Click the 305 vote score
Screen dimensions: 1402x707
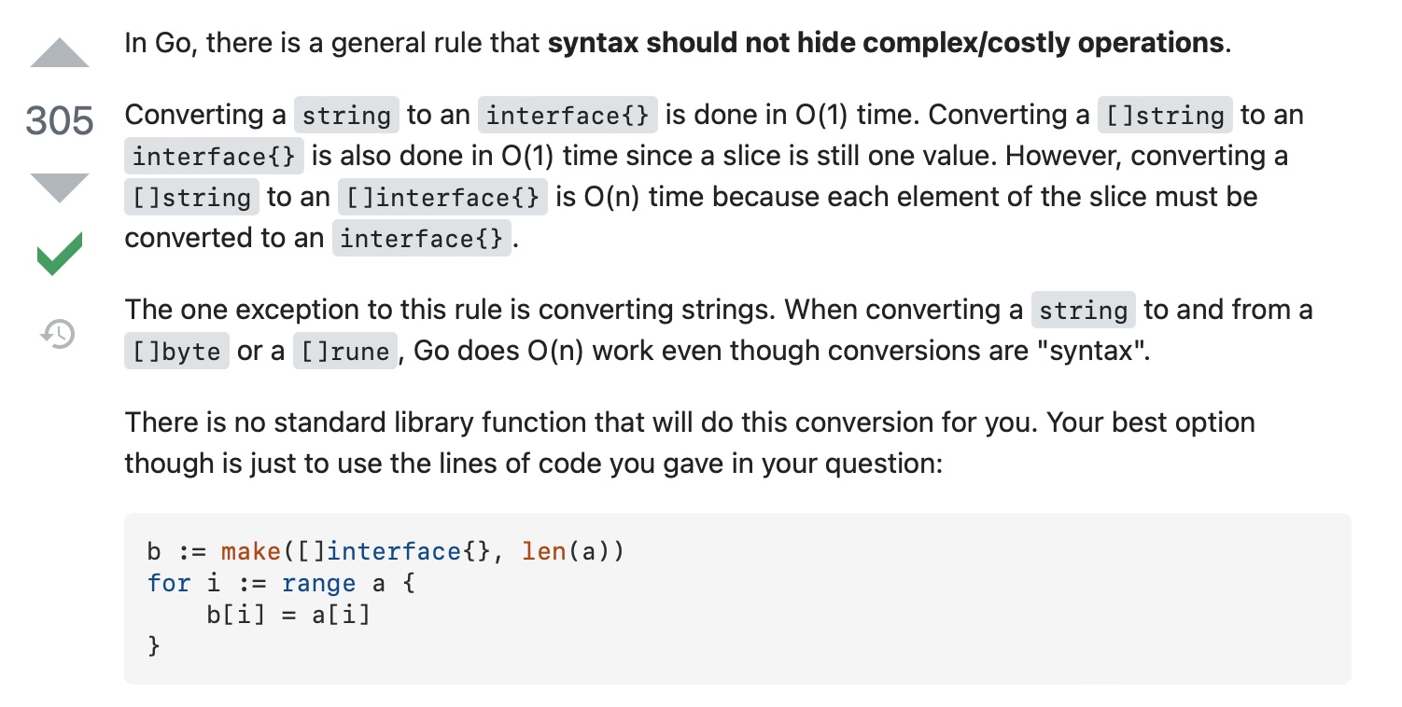click(60, 121)
